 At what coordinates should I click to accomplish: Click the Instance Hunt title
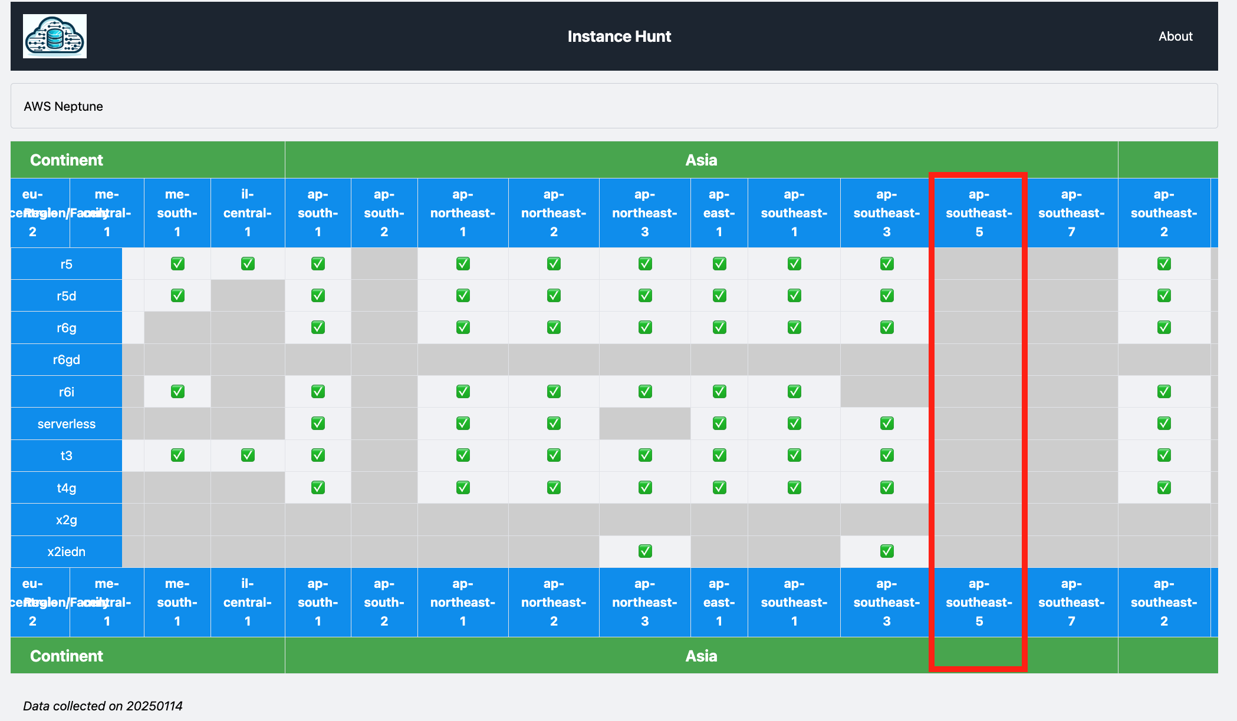coord(619,37)
